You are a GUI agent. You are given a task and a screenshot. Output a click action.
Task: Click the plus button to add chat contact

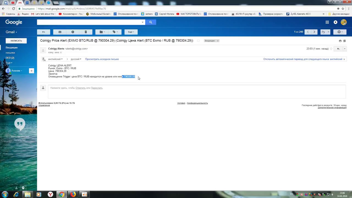(x=31, y=71)
